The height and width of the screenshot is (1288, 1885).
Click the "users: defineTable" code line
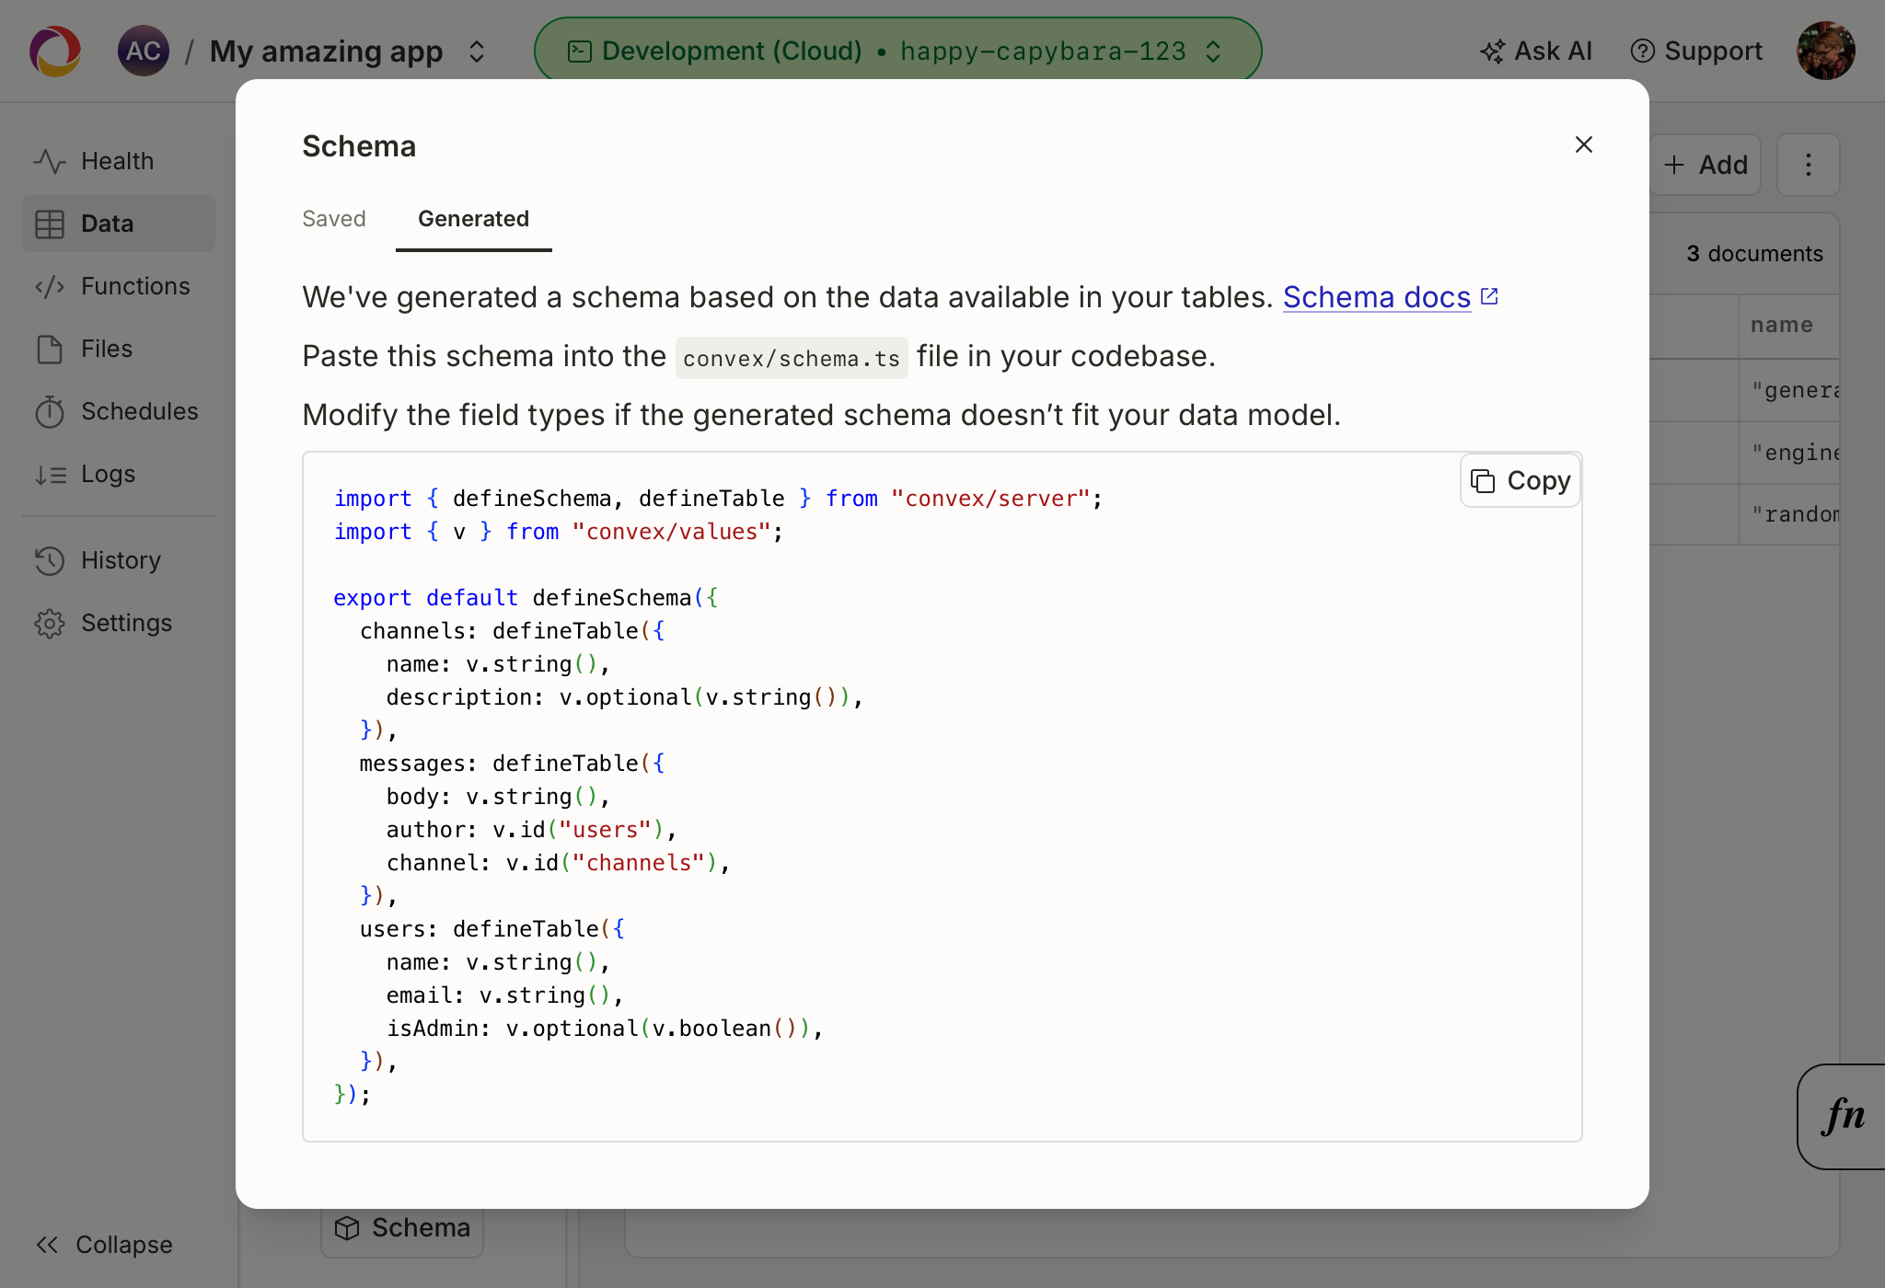coord(491,929)
